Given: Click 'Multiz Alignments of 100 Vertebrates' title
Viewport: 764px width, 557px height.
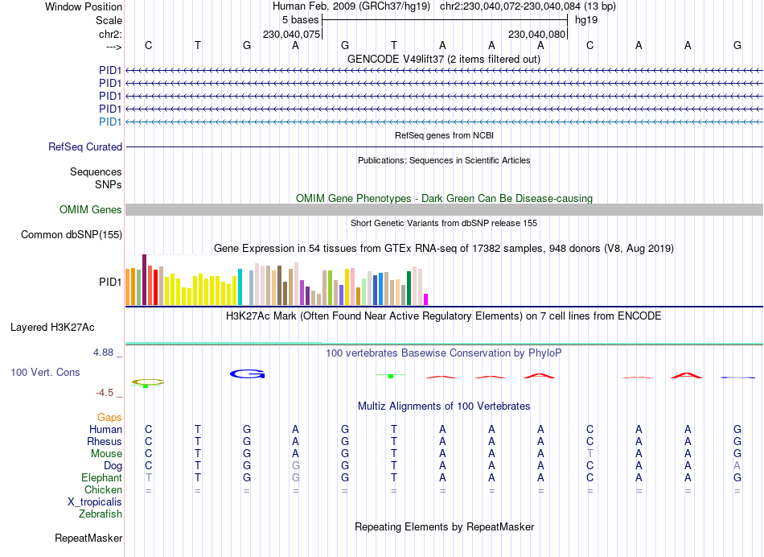Looking at the screenshot, I should [444, 406].
